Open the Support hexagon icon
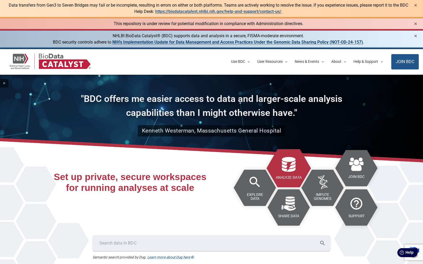Screen dimensions: 423x264 [x=356, y=208]
